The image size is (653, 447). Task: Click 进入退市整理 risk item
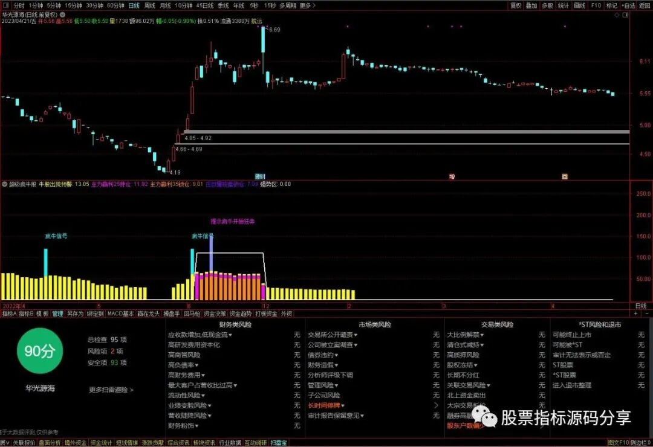point(572,385)
